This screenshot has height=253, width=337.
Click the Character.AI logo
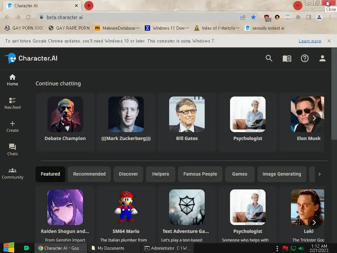click(x=31, y=58)
